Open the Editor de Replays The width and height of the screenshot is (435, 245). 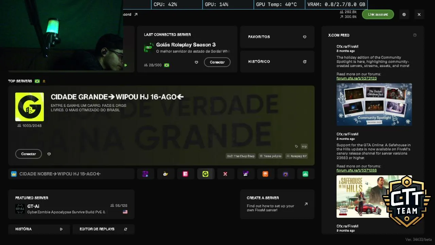[x=104, y=229]
